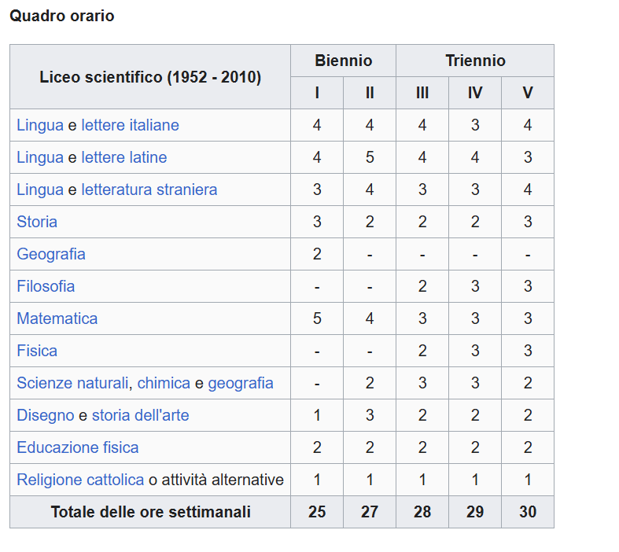The width and height of the screenshot is (619, 552).
Task: Open the "lettere italiane" link
Action: pyautogui.click(x=130, y=125)
